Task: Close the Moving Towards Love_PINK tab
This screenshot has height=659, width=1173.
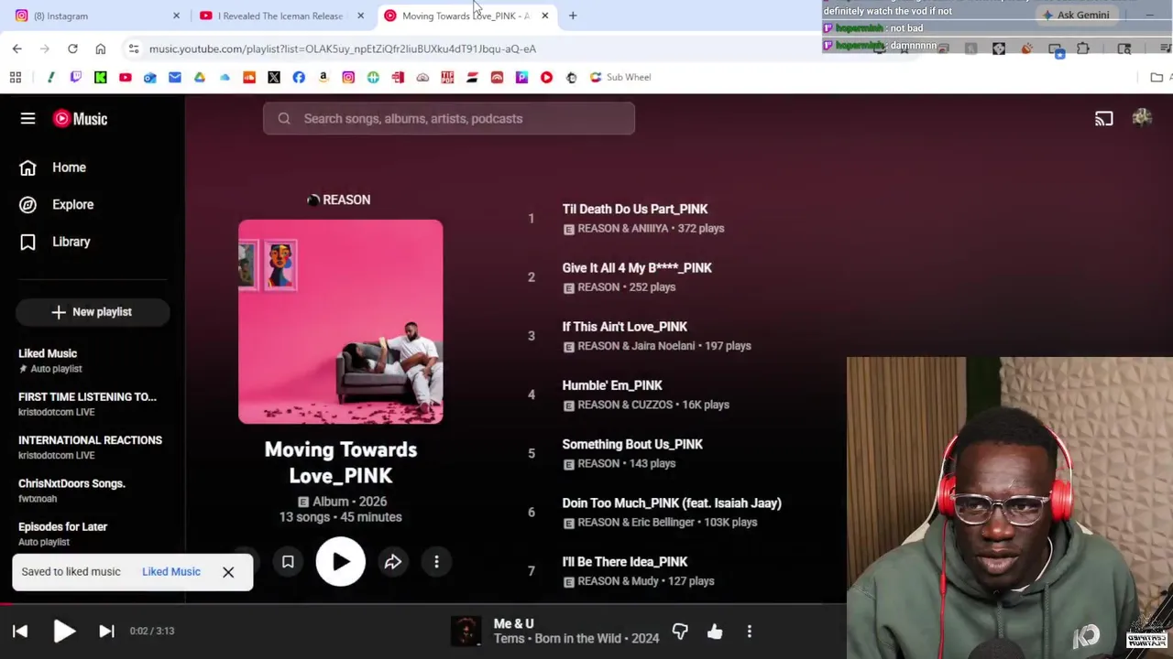Action: click(544, 16)
